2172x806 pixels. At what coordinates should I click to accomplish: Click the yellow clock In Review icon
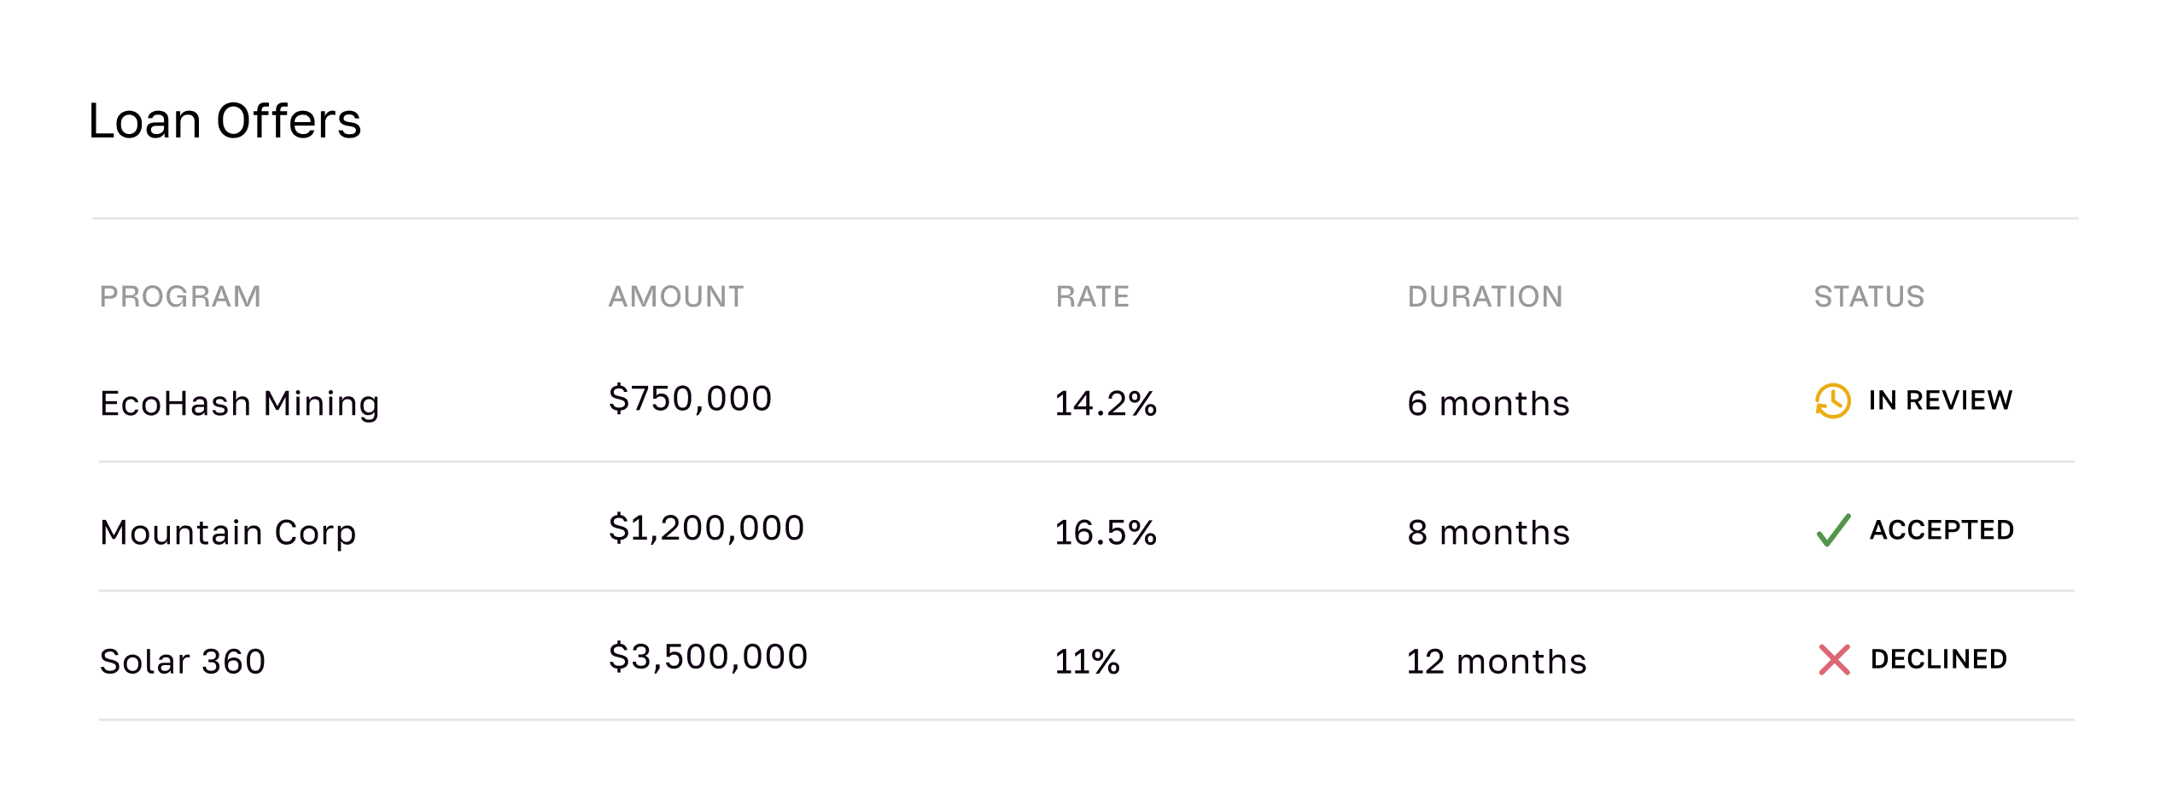(x=1832, y=400)
